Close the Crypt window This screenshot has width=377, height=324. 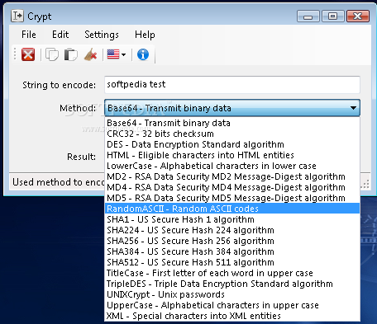[358, 16]
